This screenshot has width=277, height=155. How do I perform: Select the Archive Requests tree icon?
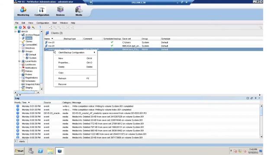pos(23,35)
